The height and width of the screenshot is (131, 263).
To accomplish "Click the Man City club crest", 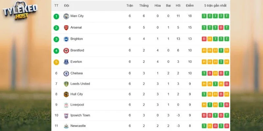I will click(x=66, y=16).
